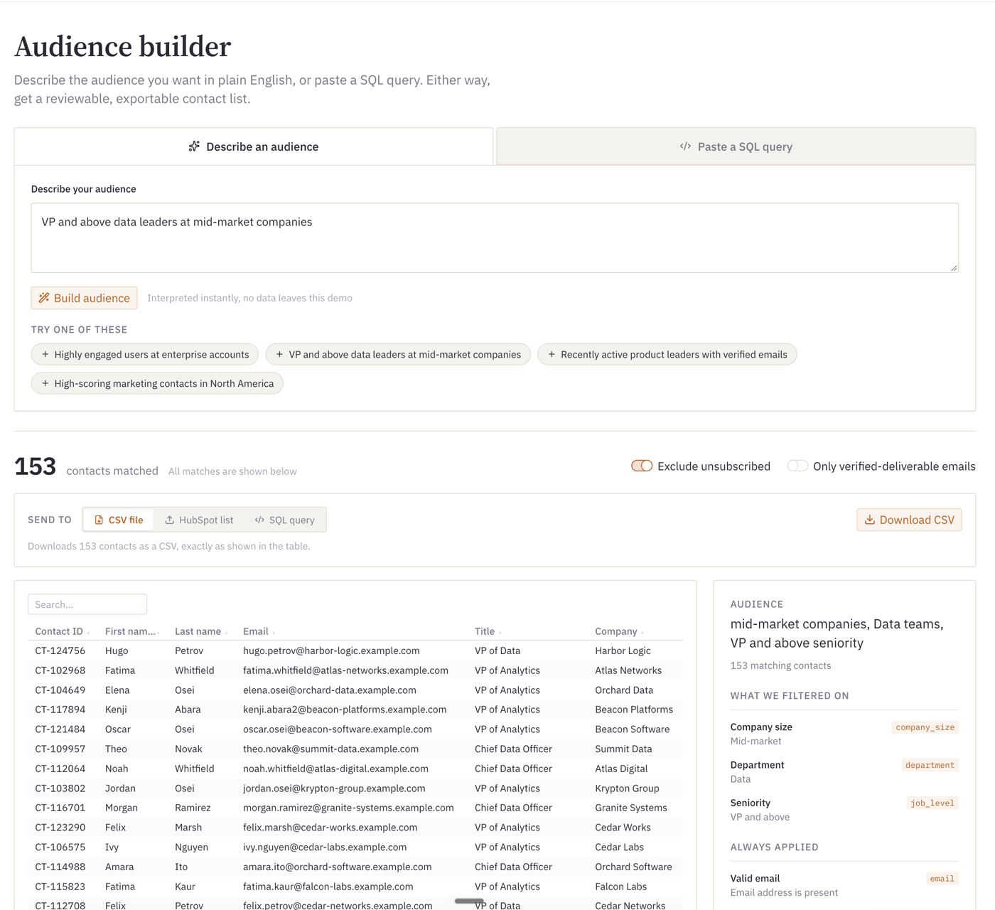995x910 pixels.
Task: Click the download icon on Download CSV
Action: click(869, 520)
